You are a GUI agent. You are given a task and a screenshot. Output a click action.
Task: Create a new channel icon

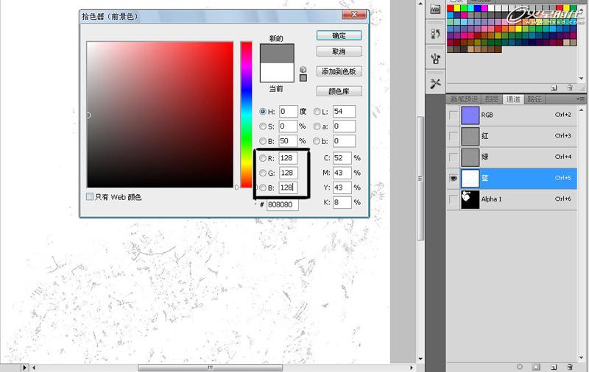(x=554, y=367)
